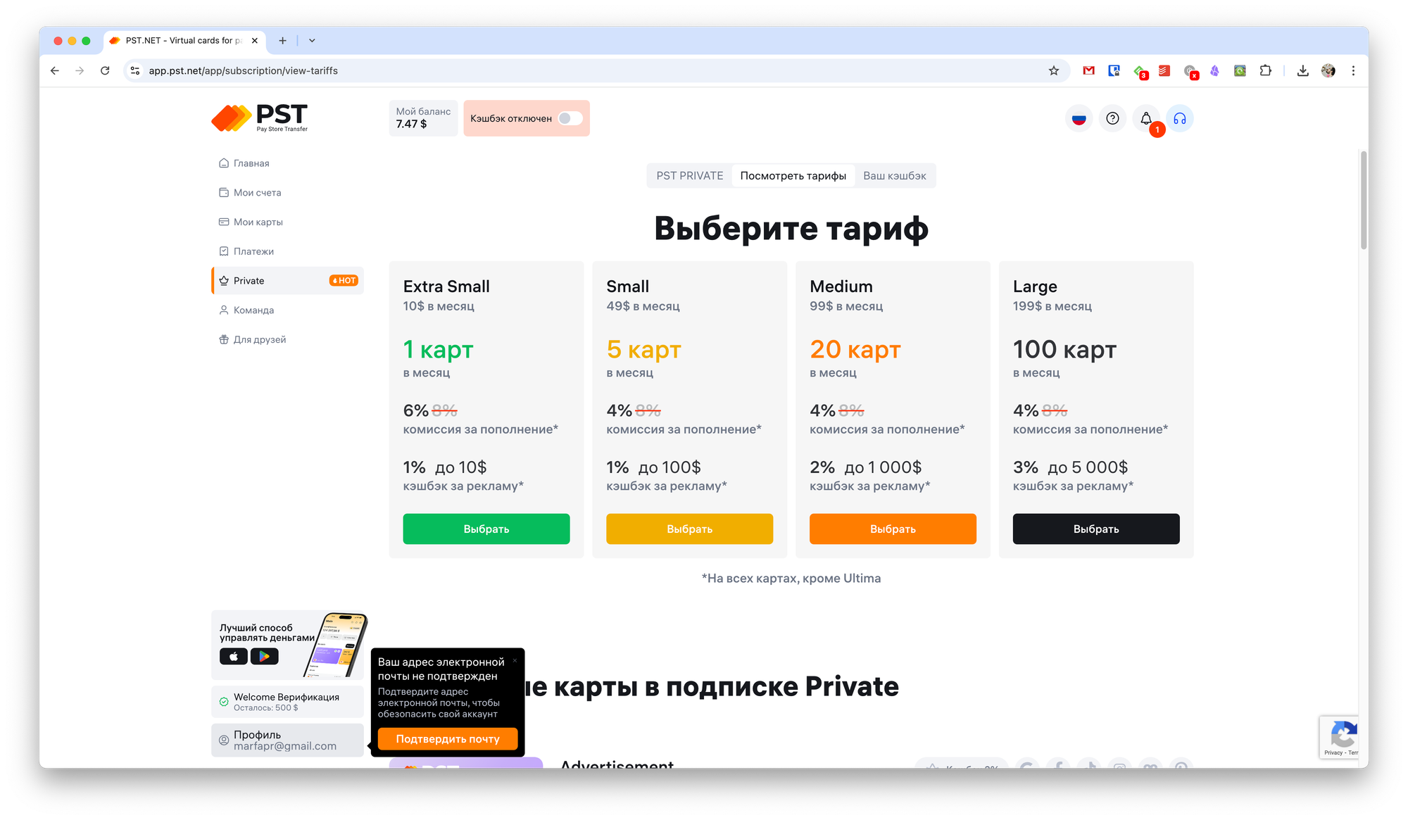Image resolution: width=1408 pixels, height=820 pixels.
Task: Contact support via headset icon
Action: click(x=1180, y=118)
